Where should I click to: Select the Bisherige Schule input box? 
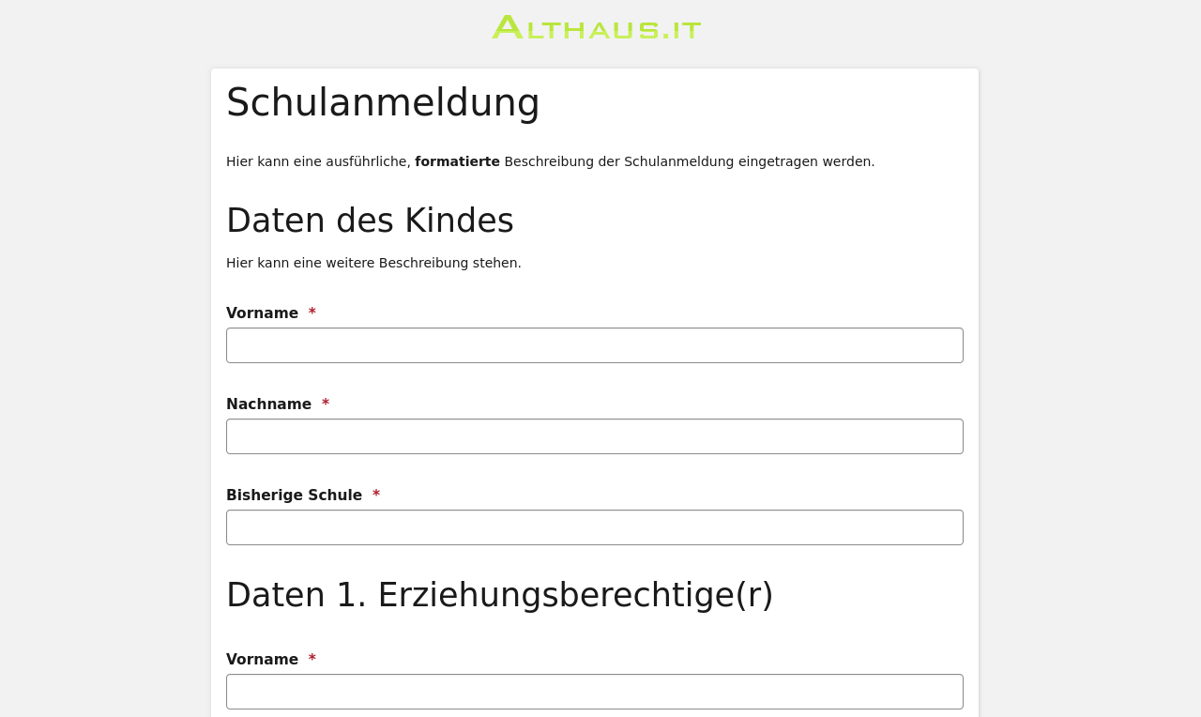coord(594,527)
